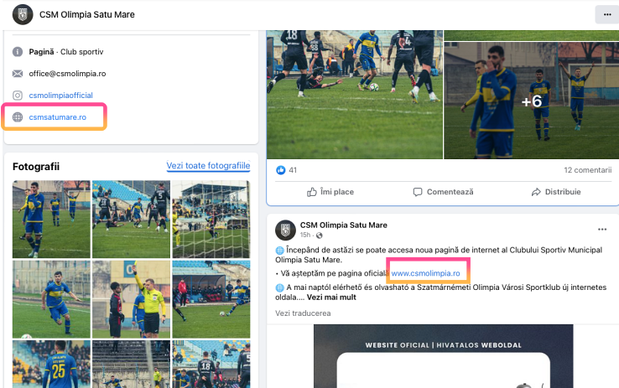
Task: Click the globe icon beside csmsatumare.ro
Action: pos(18,117)
